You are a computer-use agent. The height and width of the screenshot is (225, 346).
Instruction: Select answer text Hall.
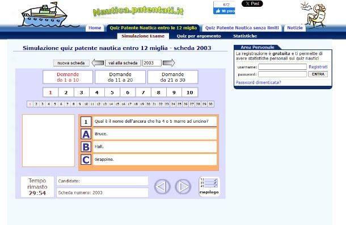click(x=155, y=147)
